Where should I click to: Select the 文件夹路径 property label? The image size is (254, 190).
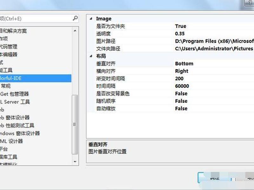point(108,49)
